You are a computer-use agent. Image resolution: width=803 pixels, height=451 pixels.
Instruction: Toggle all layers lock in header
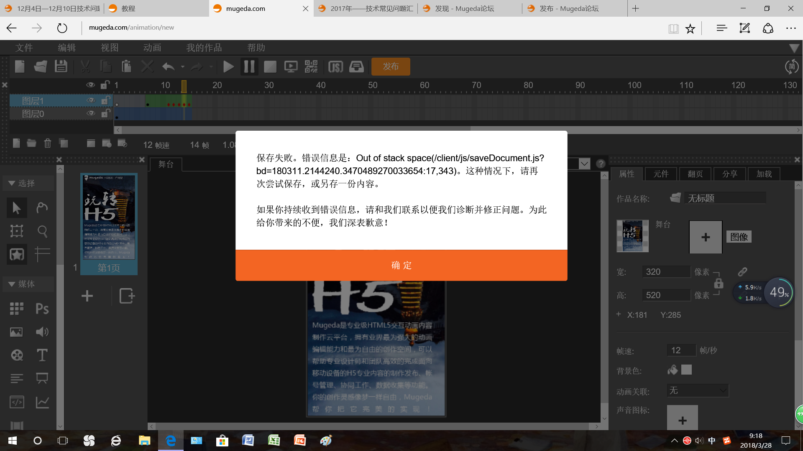point(105,85)
